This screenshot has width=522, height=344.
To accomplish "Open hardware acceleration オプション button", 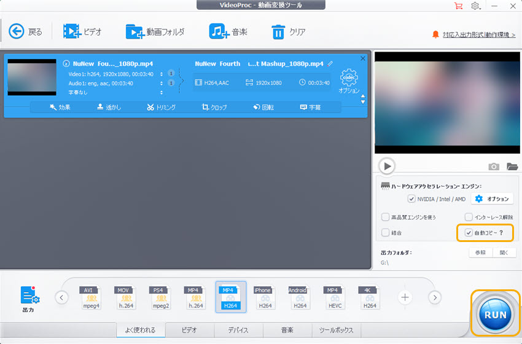I will 492,199.
